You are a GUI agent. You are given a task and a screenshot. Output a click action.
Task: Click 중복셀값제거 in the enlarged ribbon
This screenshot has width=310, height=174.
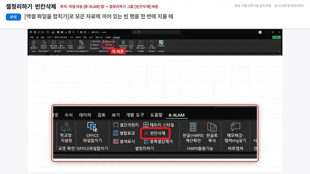pos(158,142)
